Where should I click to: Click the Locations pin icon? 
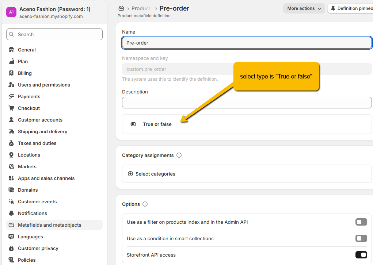11,155
